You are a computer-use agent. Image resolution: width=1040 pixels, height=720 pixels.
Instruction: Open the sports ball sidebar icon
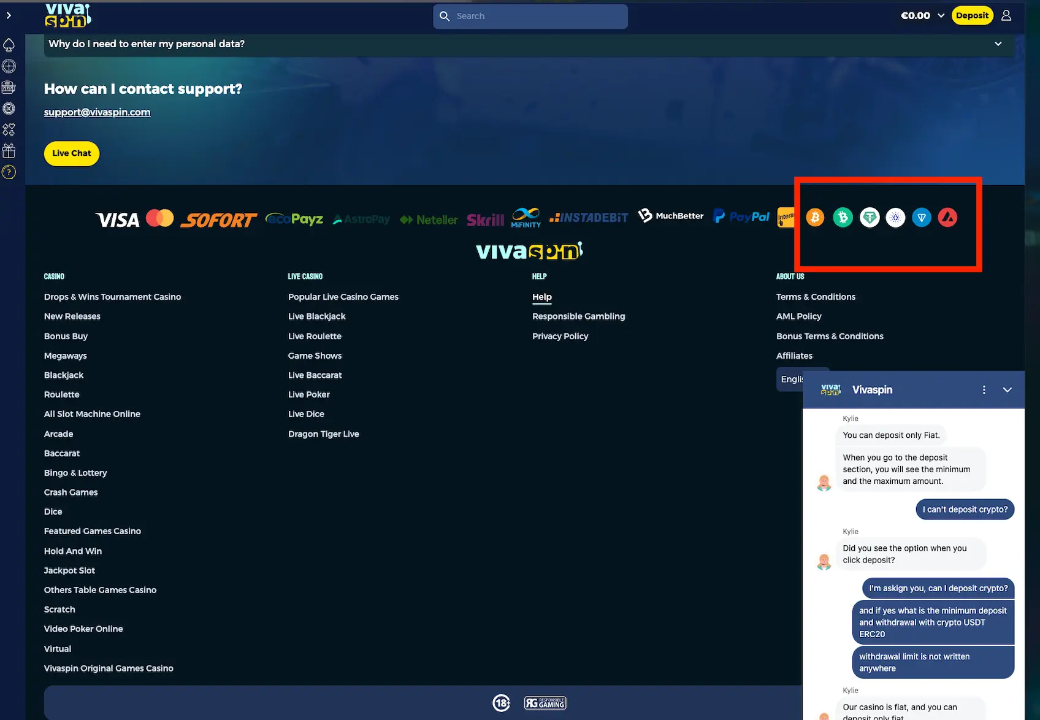click(9, 109)
